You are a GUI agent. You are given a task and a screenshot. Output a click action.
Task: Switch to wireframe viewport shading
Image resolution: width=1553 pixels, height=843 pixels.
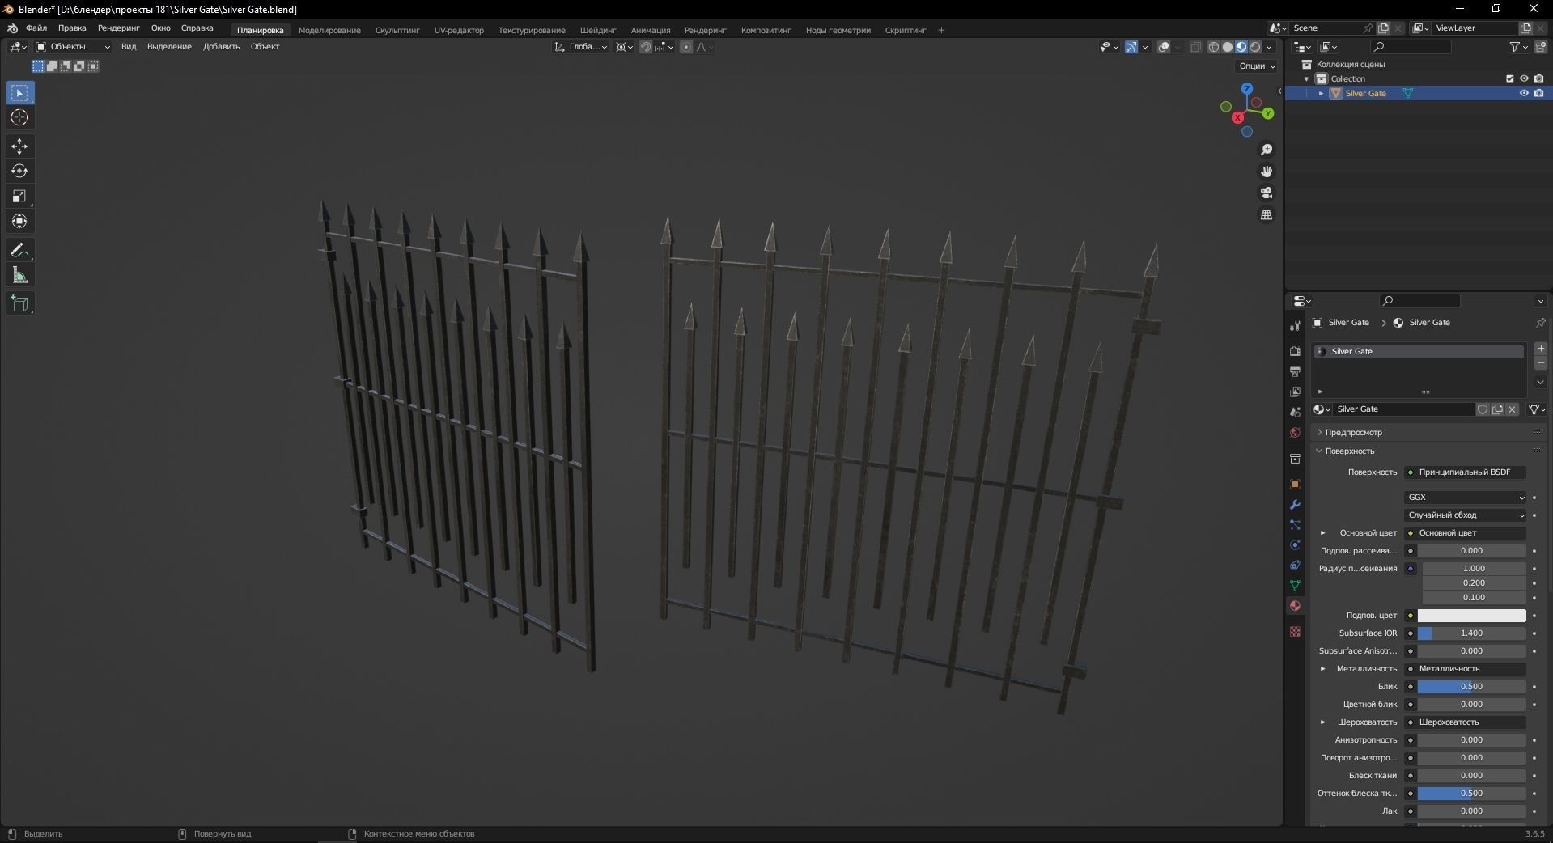click(x=1214, y=47)
